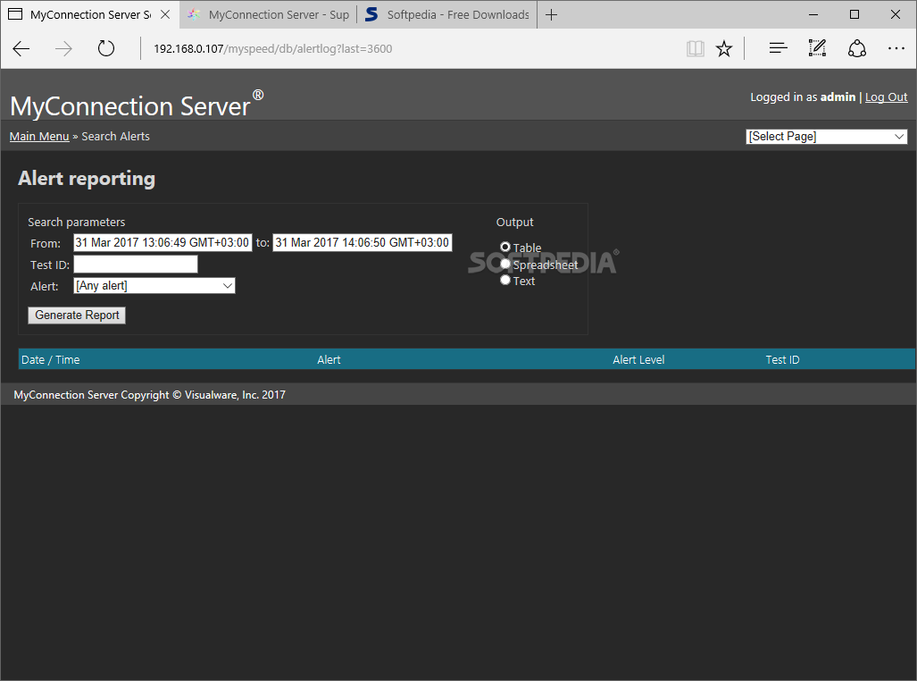The width and height of the screenshot is (917, 681).
Task: Close the first MyConnection Server tab
Action: pos(165,14)
